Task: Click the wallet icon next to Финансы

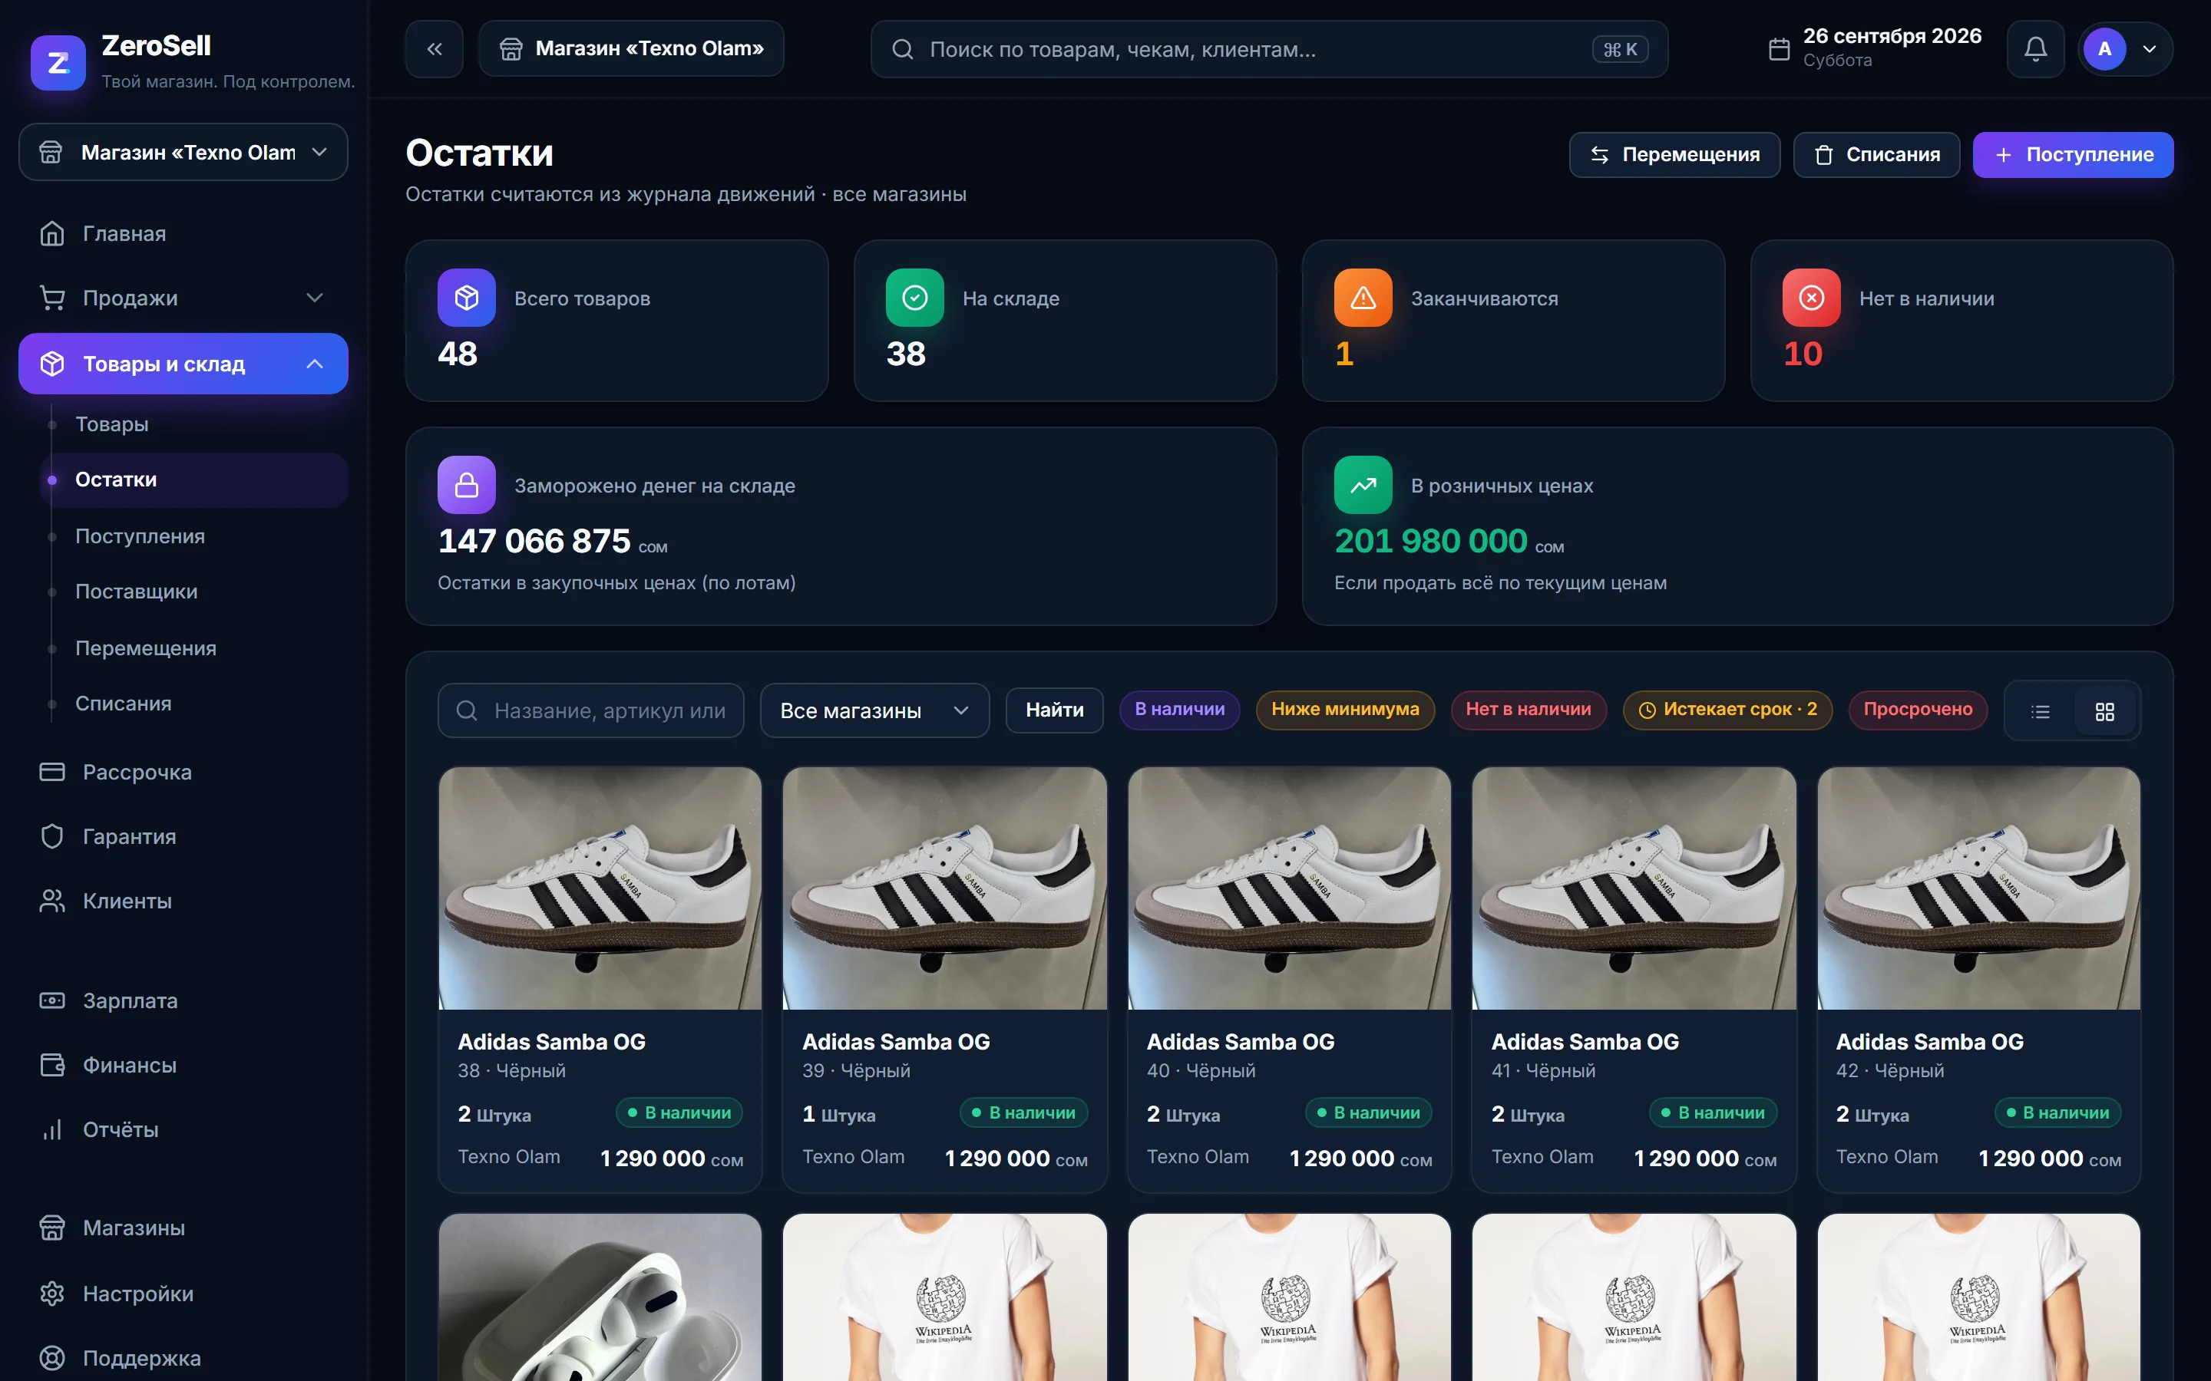Action: 52,1065
